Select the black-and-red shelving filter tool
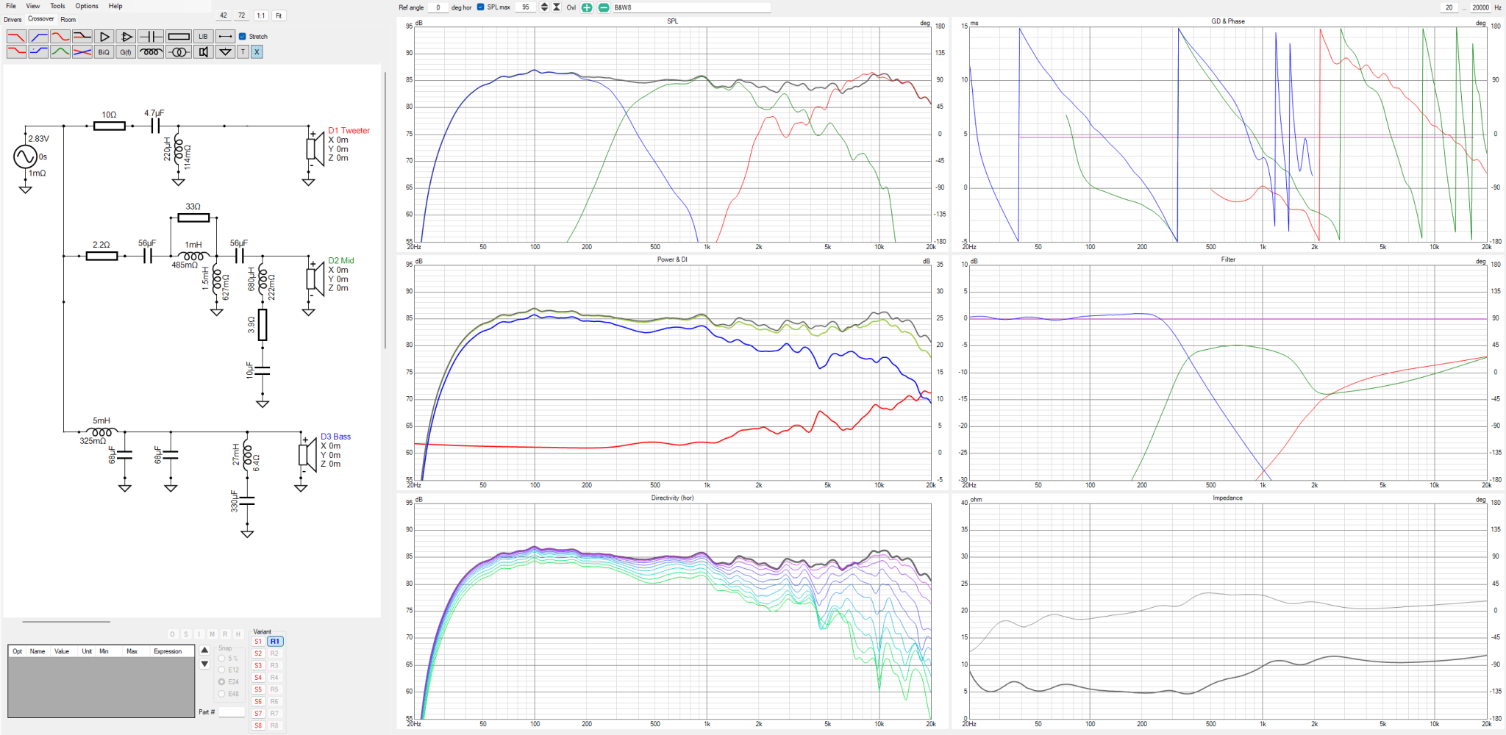Screen dimensions: 1506x735 click(x=82, y=36)
